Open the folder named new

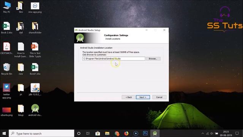coord(21,69)
